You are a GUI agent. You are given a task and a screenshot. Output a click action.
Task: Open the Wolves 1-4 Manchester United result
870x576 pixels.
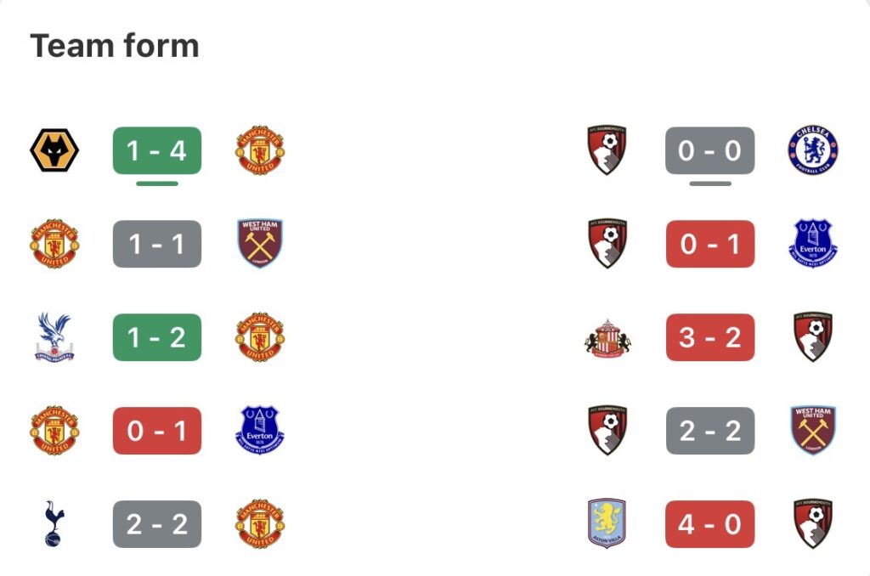pos(156,151)
